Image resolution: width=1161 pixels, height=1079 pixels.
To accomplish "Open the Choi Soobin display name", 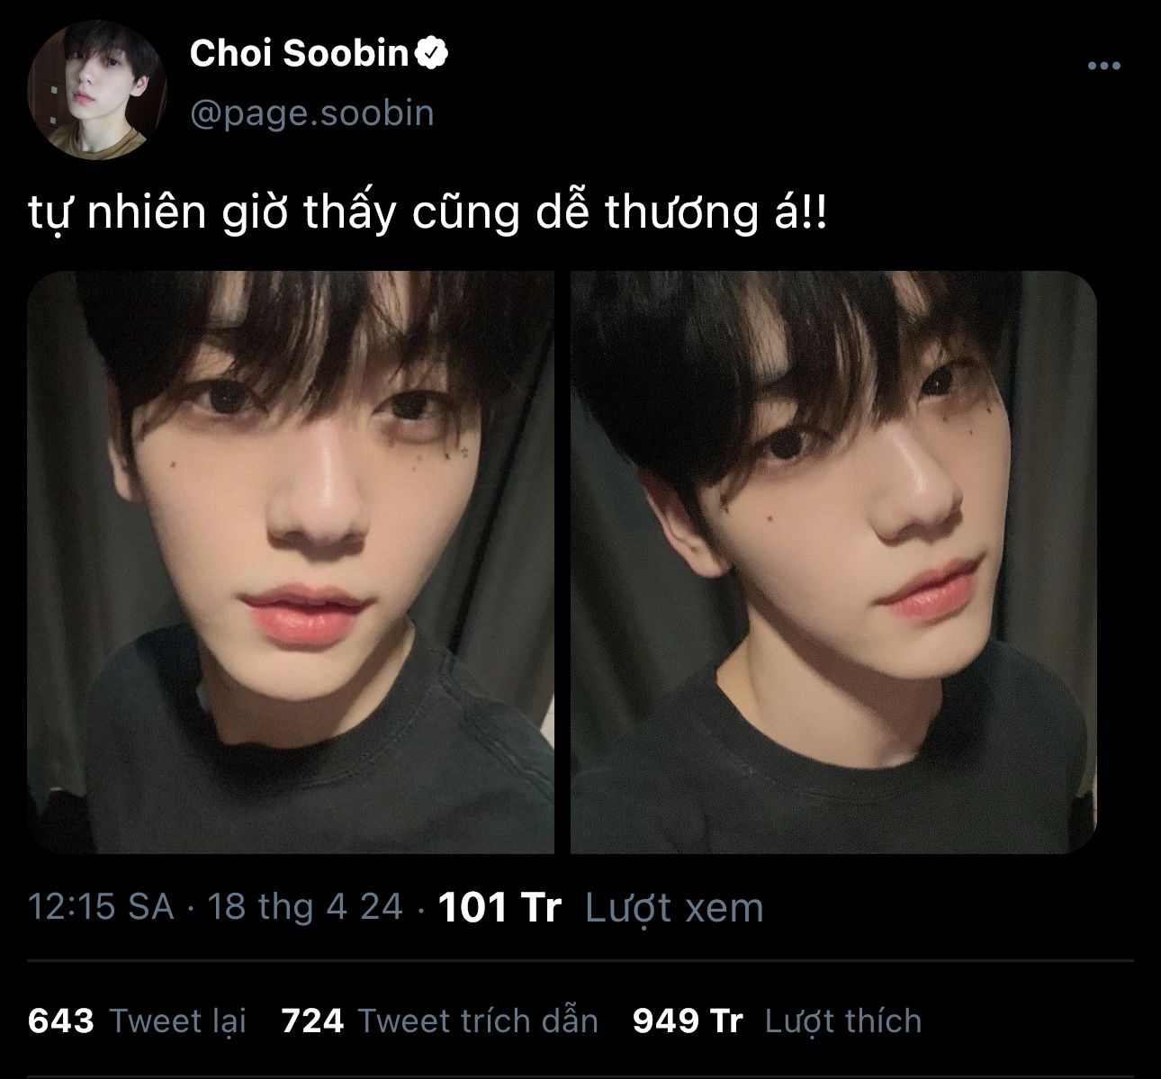I will 299,54.
